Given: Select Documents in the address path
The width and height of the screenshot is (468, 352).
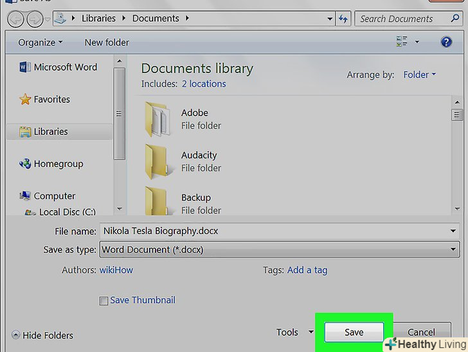Looking at the screenshot, I should [x=156, y=19].
